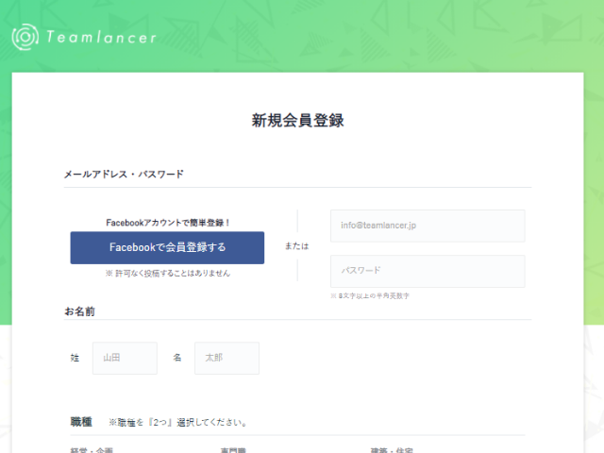The height and width of the screenshot is (453, 604).
Task: Select the 姓 last name field
Action: coord(125,359)
